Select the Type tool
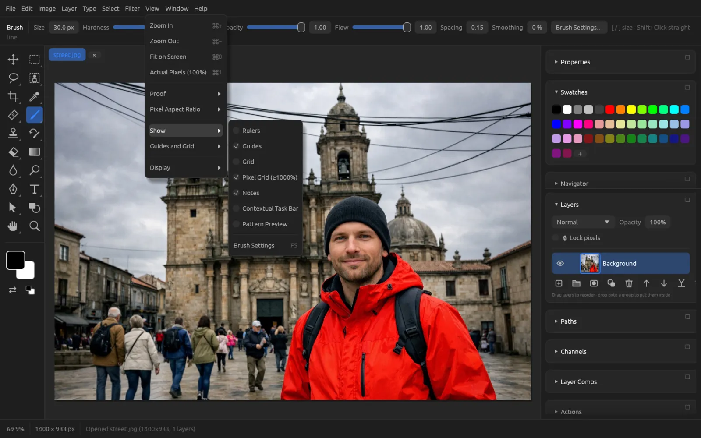 [x=34, y=189]
